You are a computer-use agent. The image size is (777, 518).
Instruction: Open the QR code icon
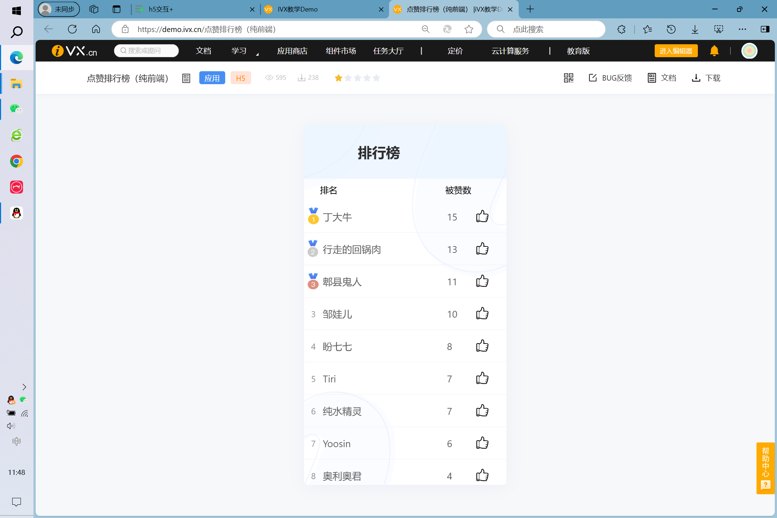pos(568,78)
